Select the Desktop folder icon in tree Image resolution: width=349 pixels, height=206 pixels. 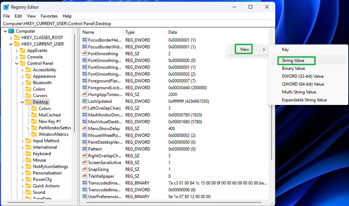[28, 102]
